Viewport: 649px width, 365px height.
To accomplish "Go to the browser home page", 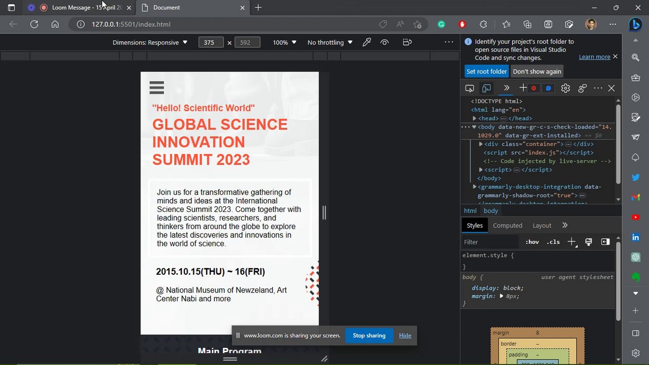I will 55,24.
